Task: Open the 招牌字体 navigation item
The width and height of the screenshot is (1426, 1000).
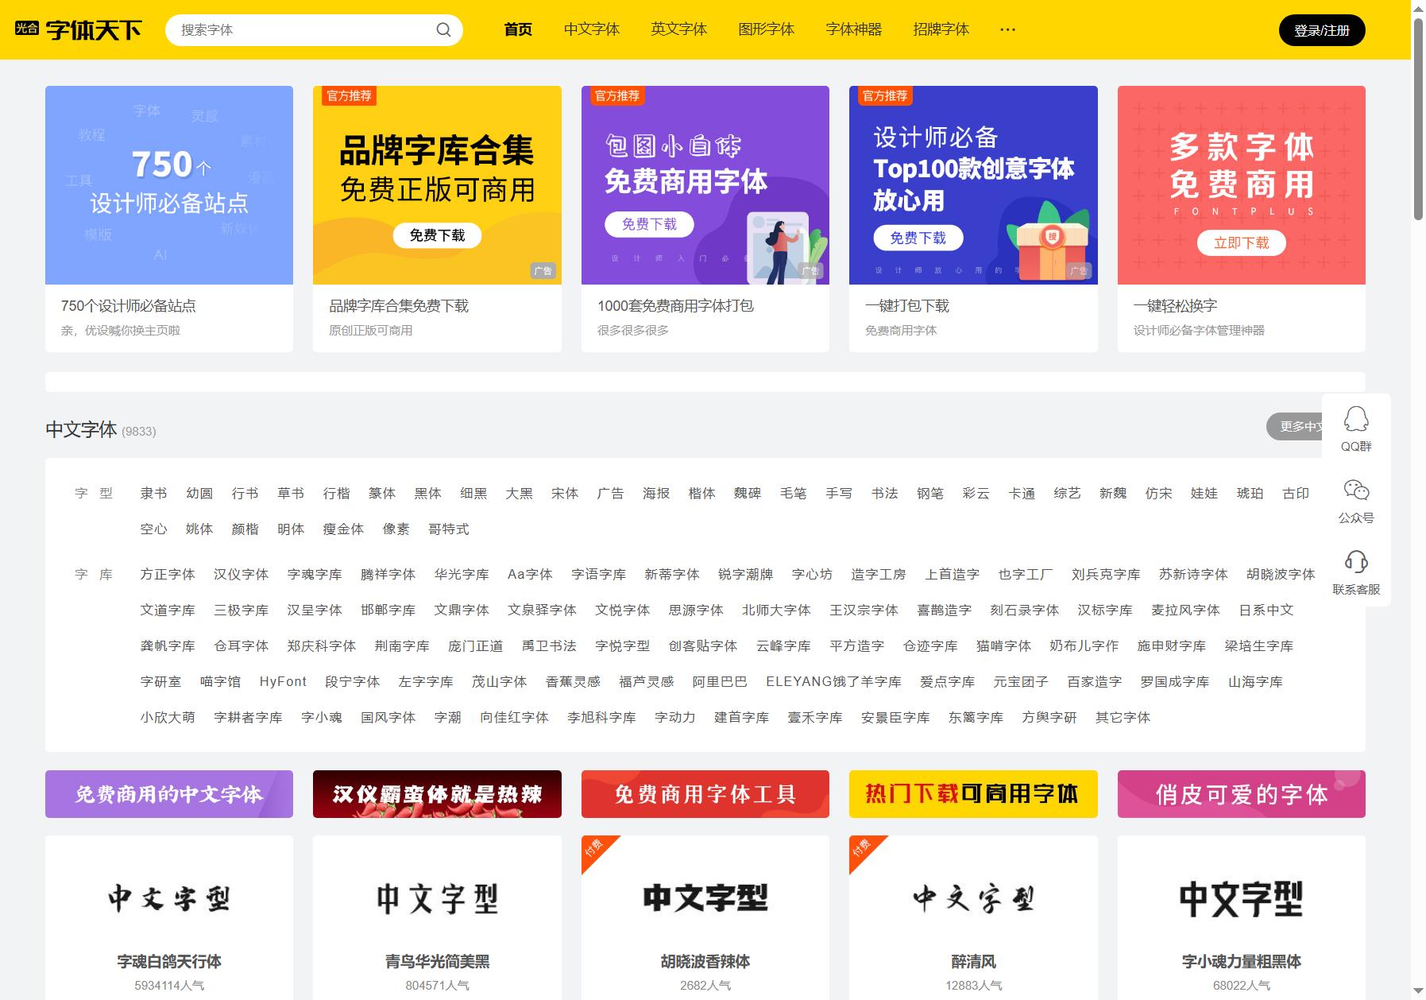Action: [x=941, y=29]
